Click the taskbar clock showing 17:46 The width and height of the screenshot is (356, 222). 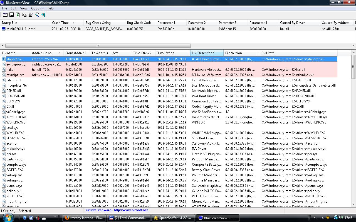[348, 218]
